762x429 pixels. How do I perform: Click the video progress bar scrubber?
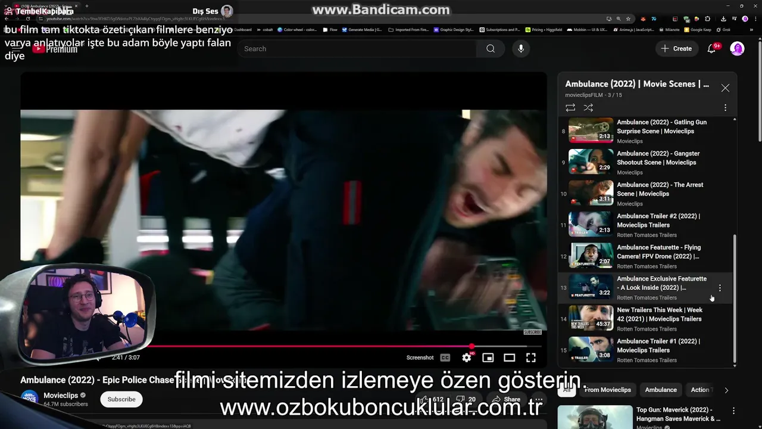click(x=471, y=346)
